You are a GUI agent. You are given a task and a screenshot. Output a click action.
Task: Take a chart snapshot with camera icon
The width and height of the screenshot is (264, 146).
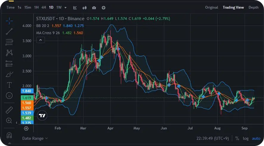[x=94, y=8]
